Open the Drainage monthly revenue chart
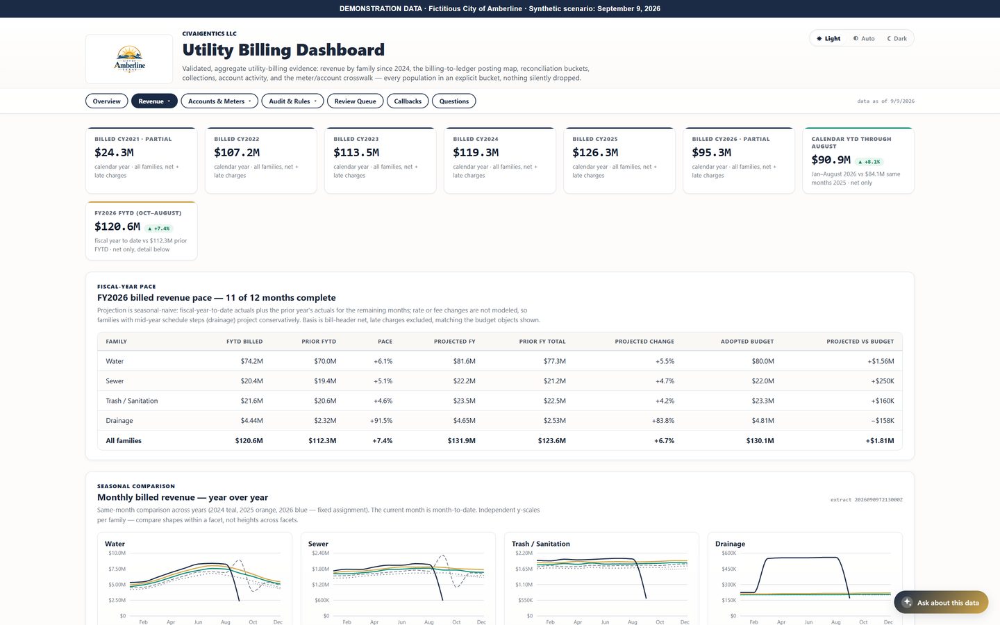The width and height of the screenshot is (1000, 625). 805,579
